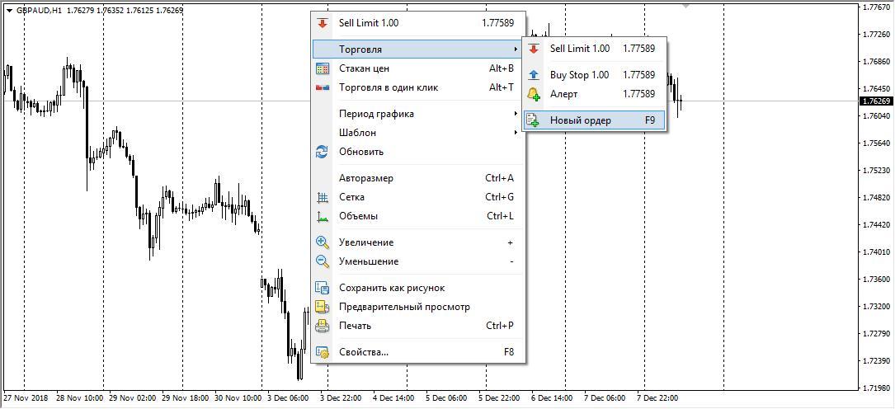This screenshot has width=895, height=409.
Task: Expand the Торговля submenu arrow
Action: [516, 49]
